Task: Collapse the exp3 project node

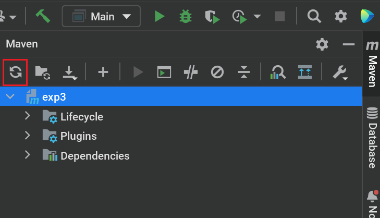Action: (x=10, y=96)
